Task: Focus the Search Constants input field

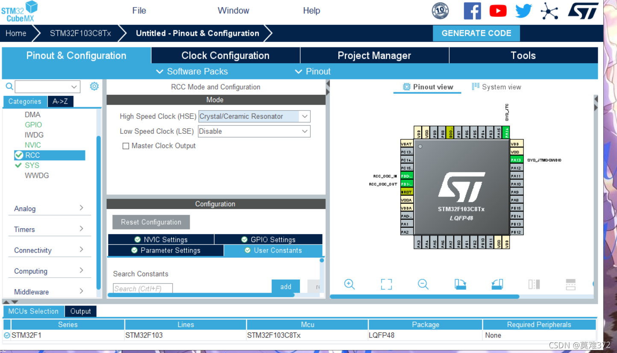Action: tap(143, 288)
